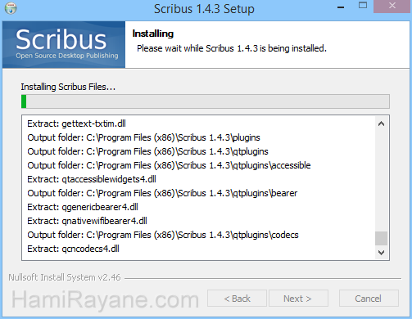This screenshot has height=319, width=412.
Task: Select log line 'Extract: gettext-txtim.dll'
Action: [x=76, y=124]
